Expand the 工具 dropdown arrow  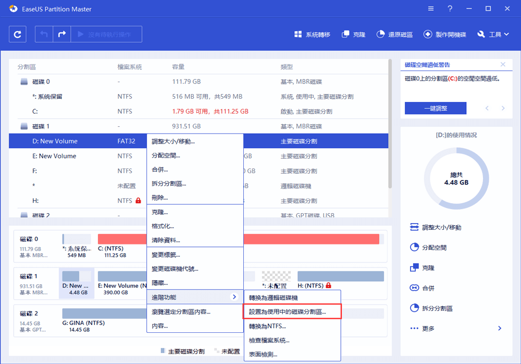[x=506, y=34]
